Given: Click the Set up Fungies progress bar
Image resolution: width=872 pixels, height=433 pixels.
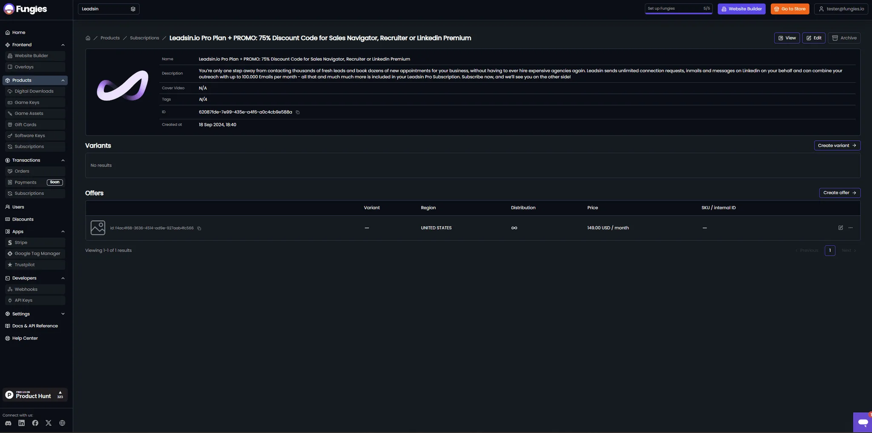Looking at the screenshot, I should point(678,9).
